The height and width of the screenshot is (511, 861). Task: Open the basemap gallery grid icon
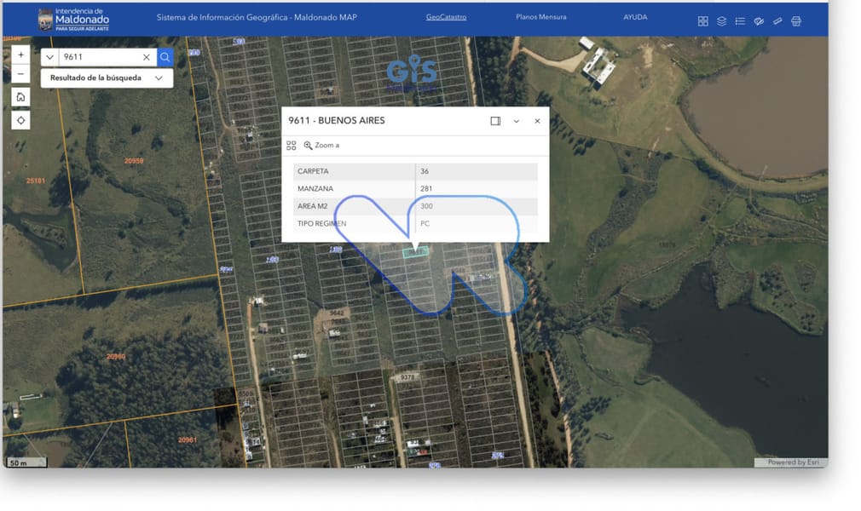pyautogui.click(x=702, y=21)
